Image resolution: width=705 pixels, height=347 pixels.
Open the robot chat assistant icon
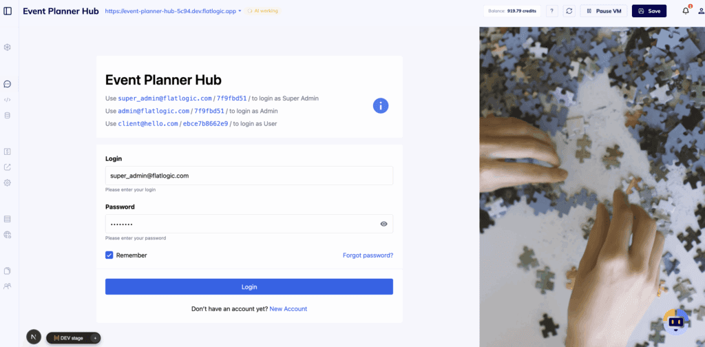pos(676,322)
